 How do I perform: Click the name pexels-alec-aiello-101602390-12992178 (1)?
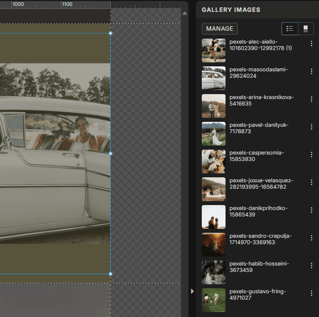coord(261,45)
